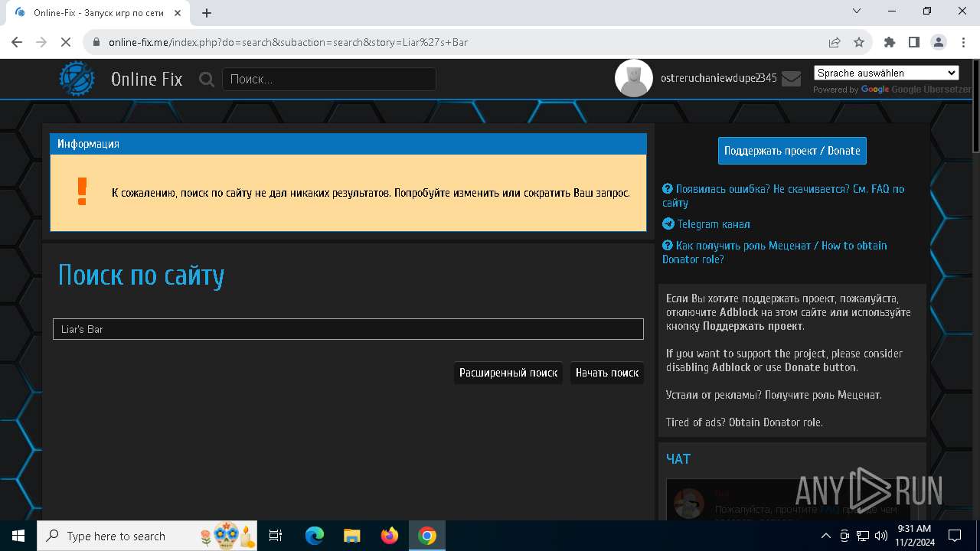Click the Начать поиск button

607,373
